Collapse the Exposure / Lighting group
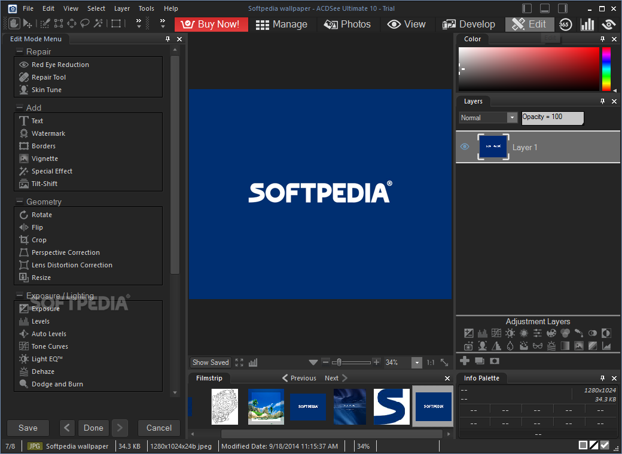Image resolution: width=622 pixels, height=454 pixels. click(x=19, y=295)
